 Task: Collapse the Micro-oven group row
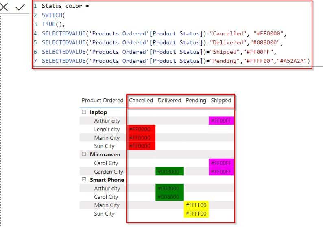tap(84, 154)
